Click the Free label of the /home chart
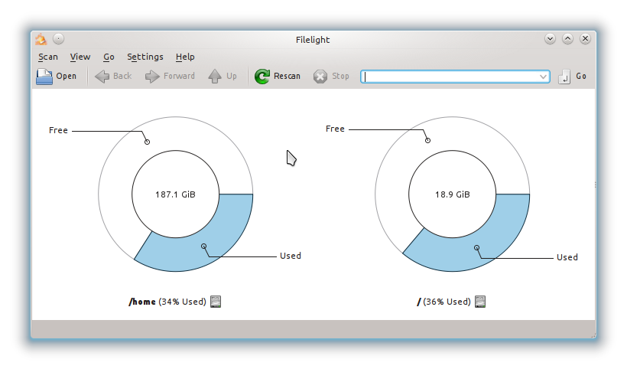The width and height of the screenshot is (627, 369). pos(58,130)
